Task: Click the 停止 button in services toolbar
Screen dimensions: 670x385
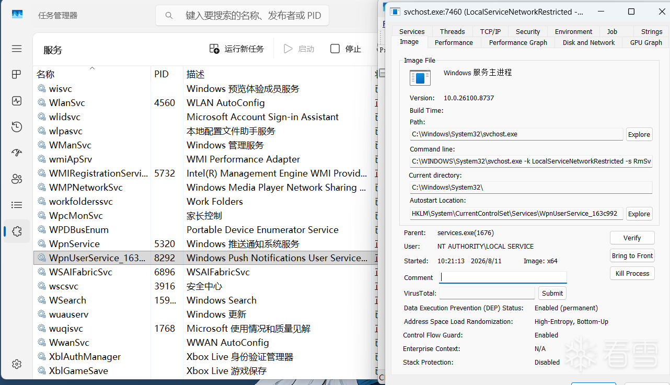Action: (x=346, y=49)
